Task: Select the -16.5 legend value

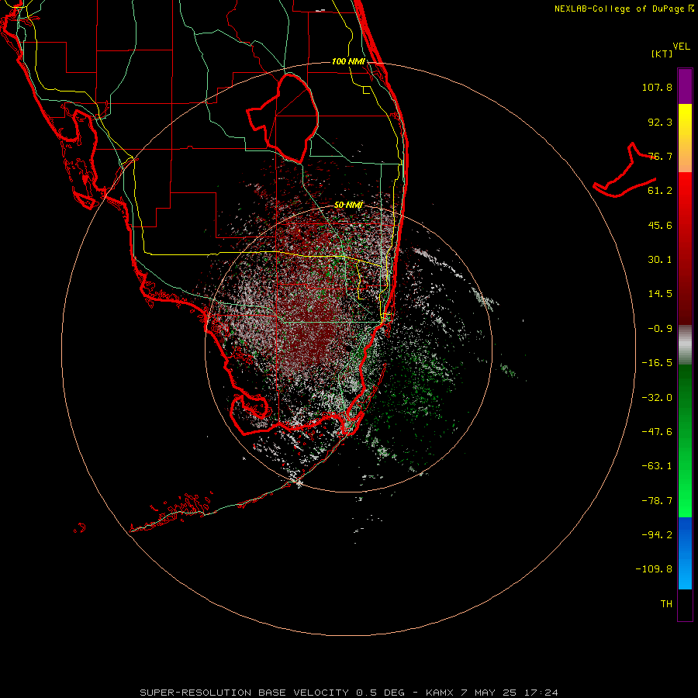Action: pyautogui.click(x=657, y=363)
